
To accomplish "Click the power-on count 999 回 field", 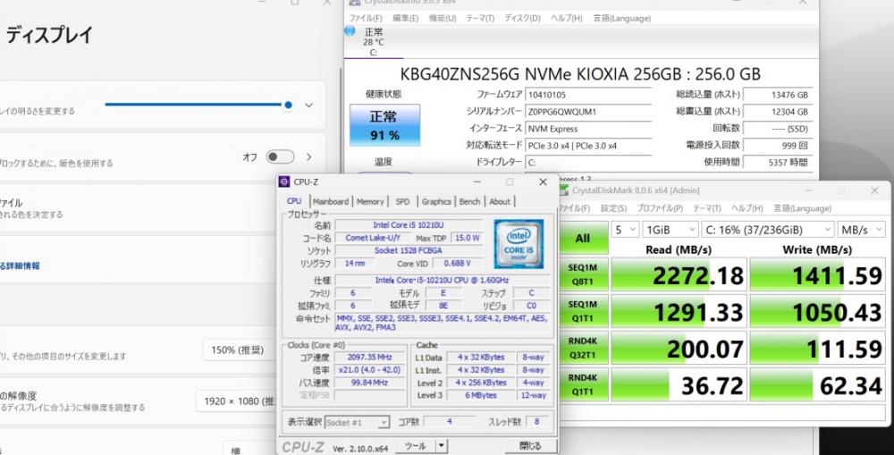I will click(x=777, y=146).
